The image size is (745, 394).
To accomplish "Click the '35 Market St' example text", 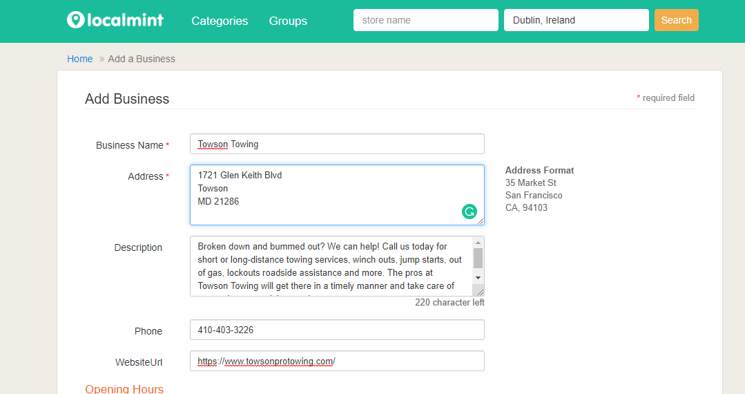I will (531, 182).
